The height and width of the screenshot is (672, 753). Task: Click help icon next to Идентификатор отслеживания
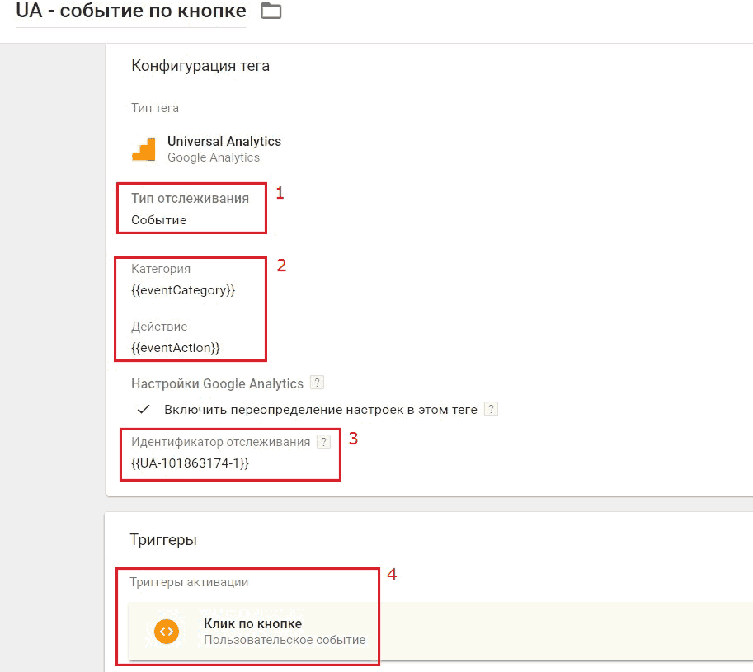(x=324, y=442)
